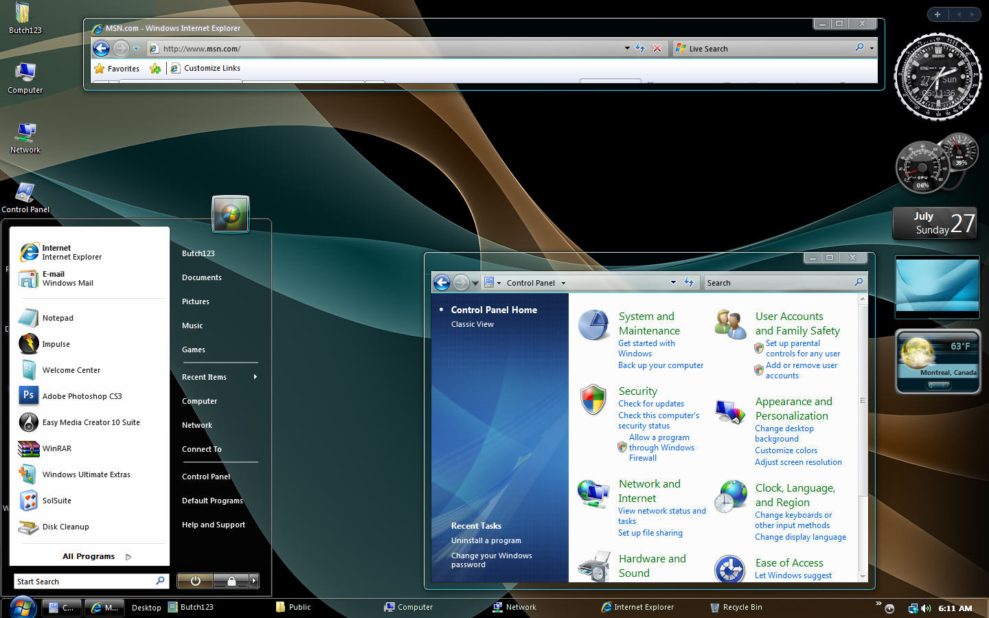989x618 pixels.
Task: Open Network desktop icon
Action: (x=25, y=137)
